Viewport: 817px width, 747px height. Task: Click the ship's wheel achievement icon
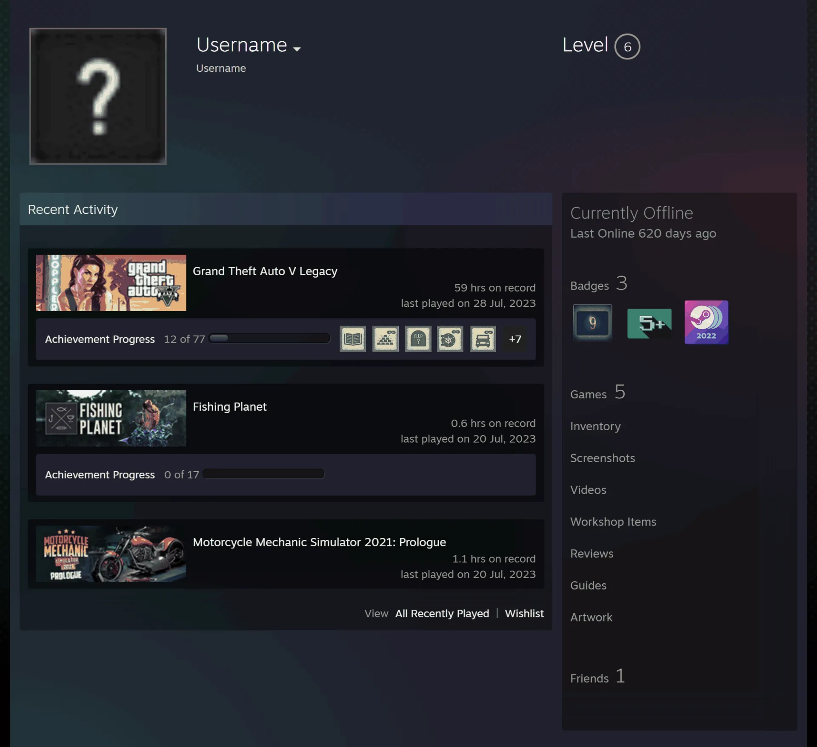(450, 339)
